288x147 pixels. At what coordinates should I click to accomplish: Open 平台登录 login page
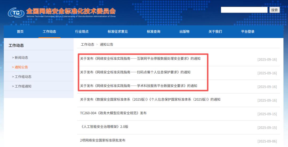[248, 31]
